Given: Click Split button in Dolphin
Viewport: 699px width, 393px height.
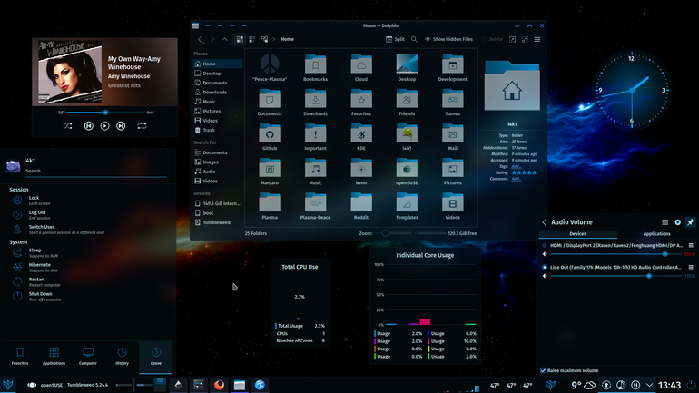Looking at the screenshot, I should (x=395, y=39).
